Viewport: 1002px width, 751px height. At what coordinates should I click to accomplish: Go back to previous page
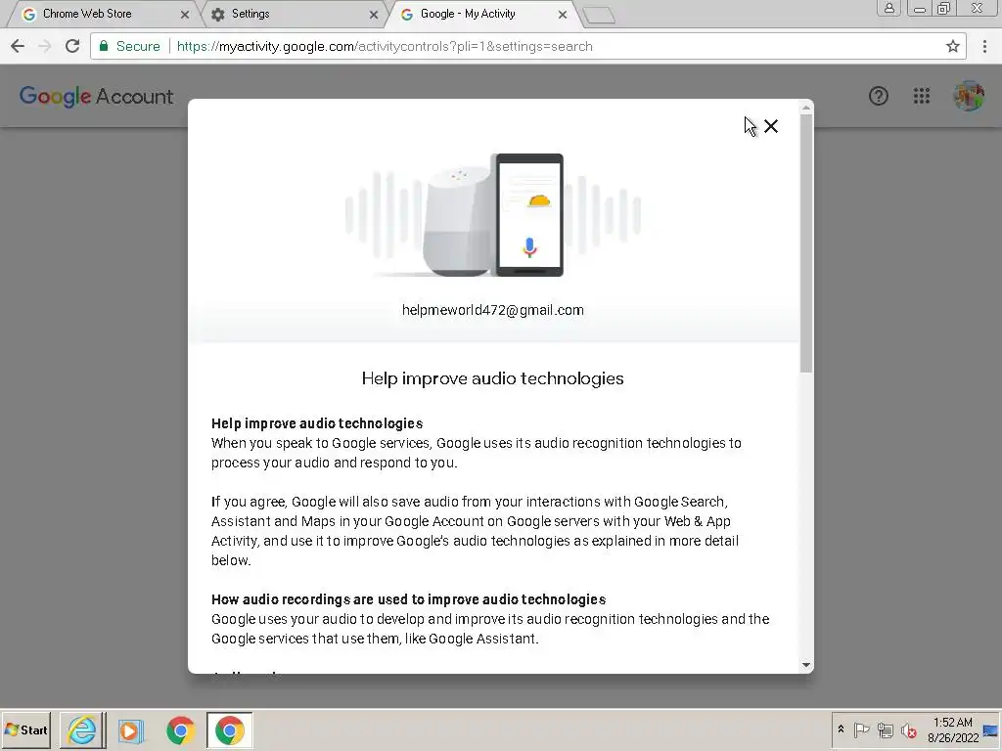click(18, 46)
